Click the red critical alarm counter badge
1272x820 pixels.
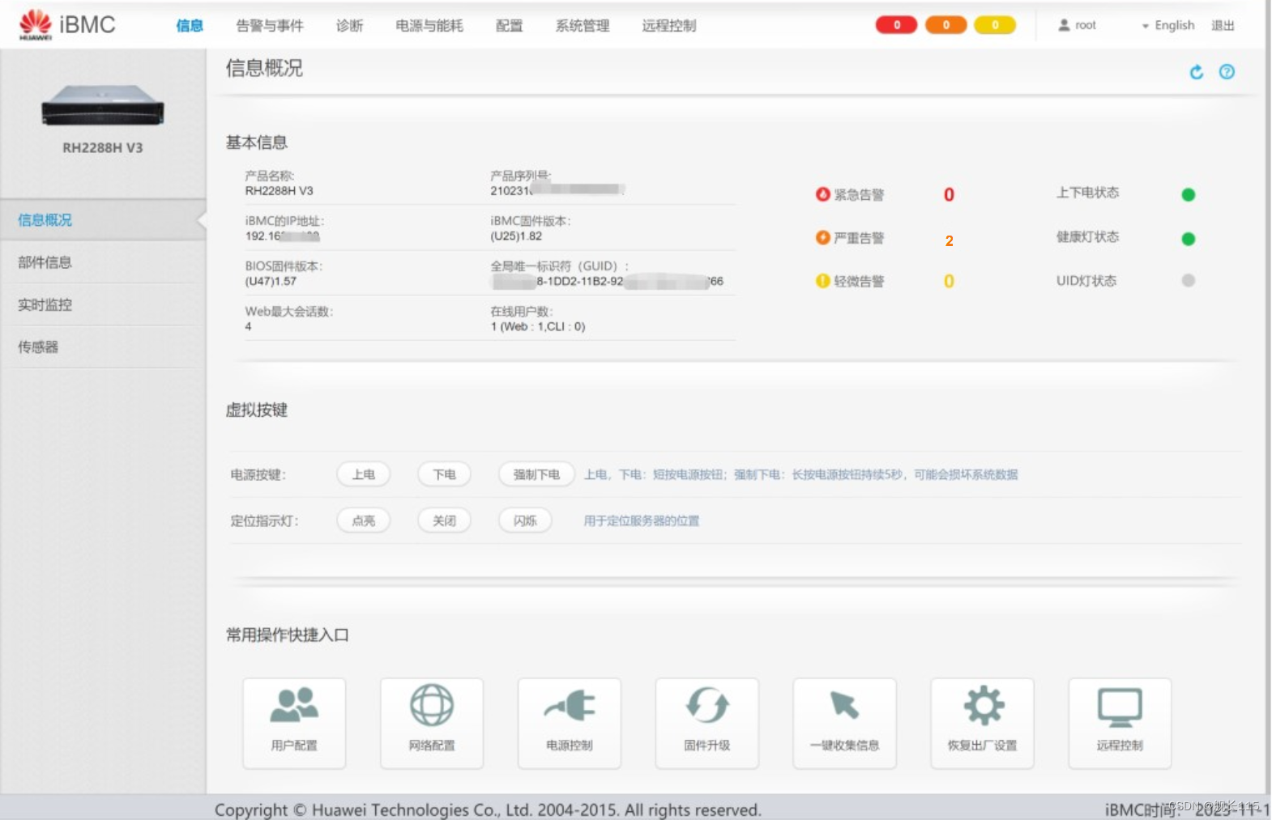click(x=896, y=25)
